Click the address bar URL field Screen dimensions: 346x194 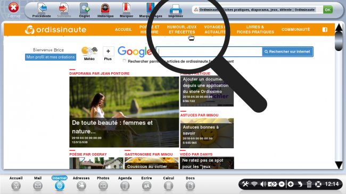tap(257, 10)
